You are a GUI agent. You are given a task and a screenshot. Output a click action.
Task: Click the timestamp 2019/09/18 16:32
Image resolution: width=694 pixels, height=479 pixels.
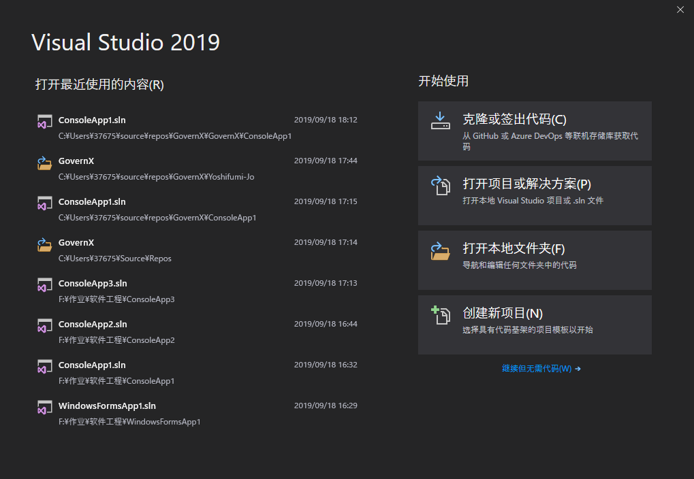(x=326, y=365)
